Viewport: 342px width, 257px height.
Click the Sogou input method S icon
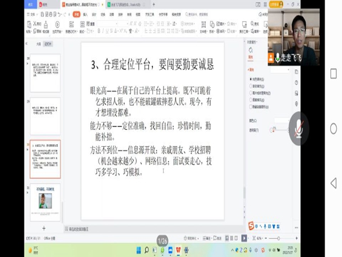(x=251, y=226)
